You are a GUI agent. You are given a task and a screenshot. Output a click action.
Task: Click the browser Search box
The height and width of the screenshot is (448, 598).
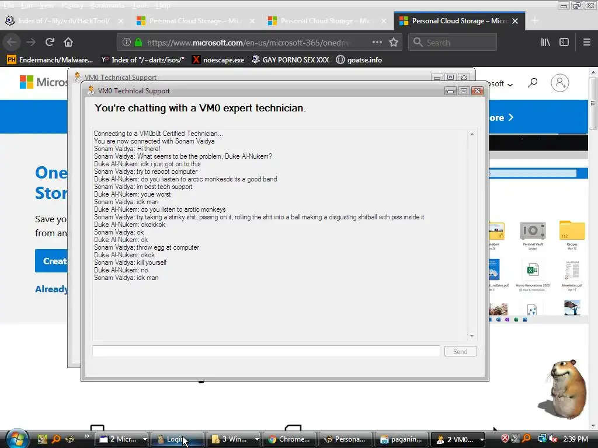pyautogui.click(x=453, y=42)
